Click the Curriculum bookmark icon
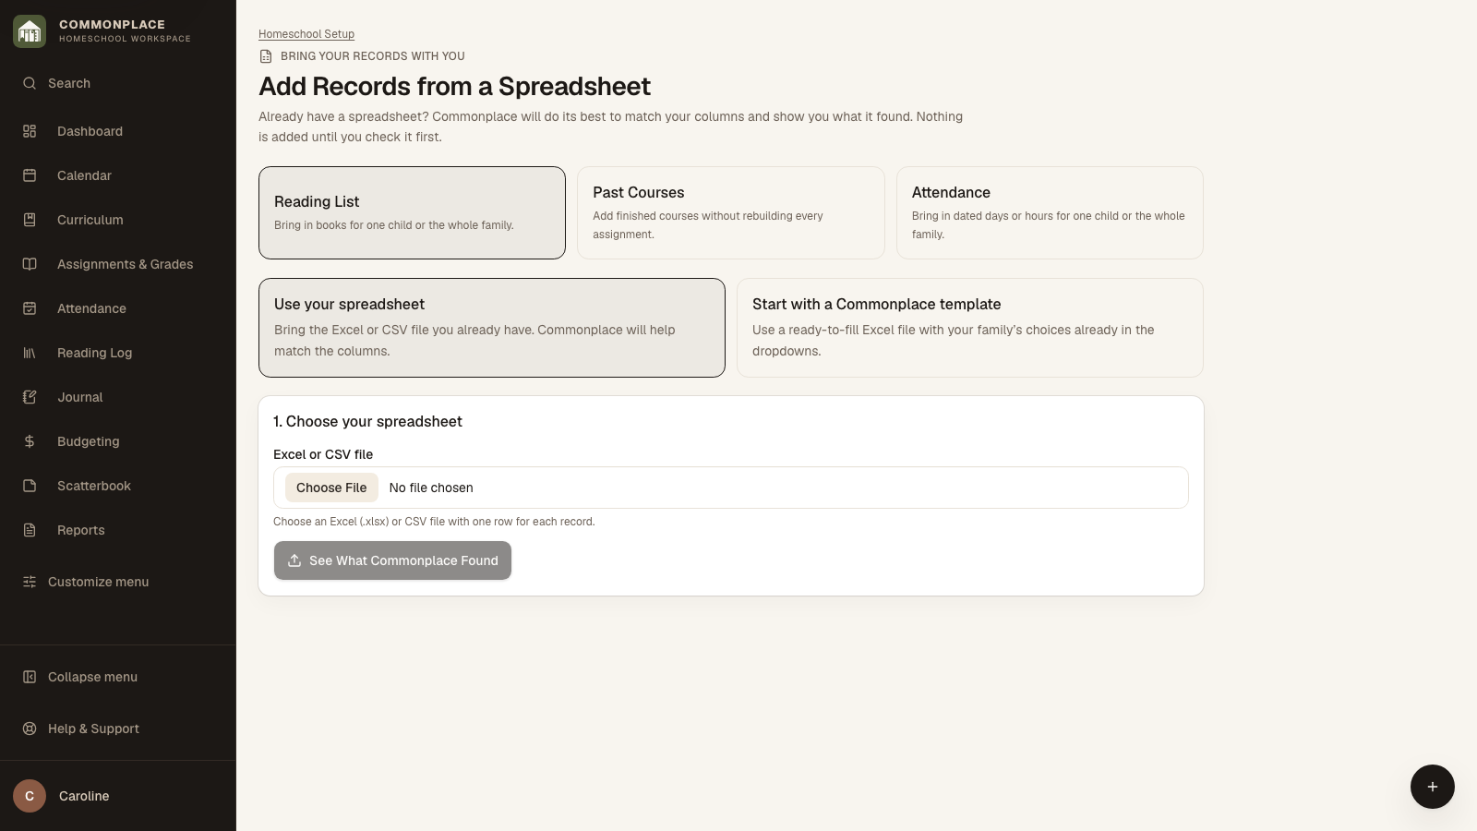 coord(30,220)
